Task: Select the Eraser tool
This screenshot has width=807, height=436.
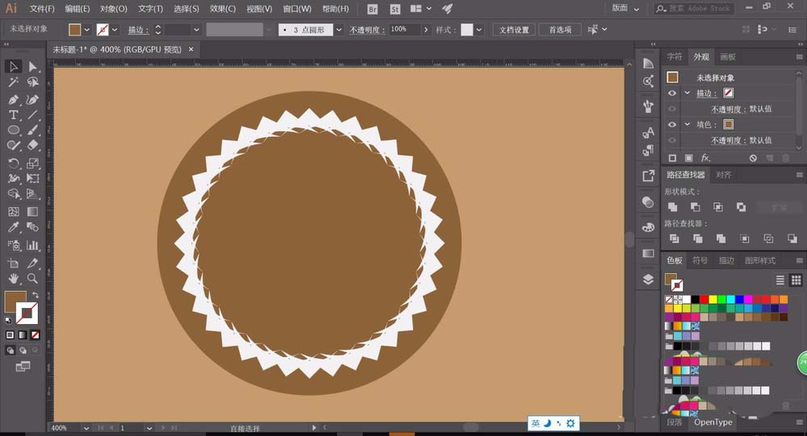Action: tap(32, 146)
